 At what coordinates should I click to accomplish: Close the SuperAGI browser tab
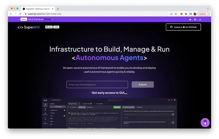[53, 9]
